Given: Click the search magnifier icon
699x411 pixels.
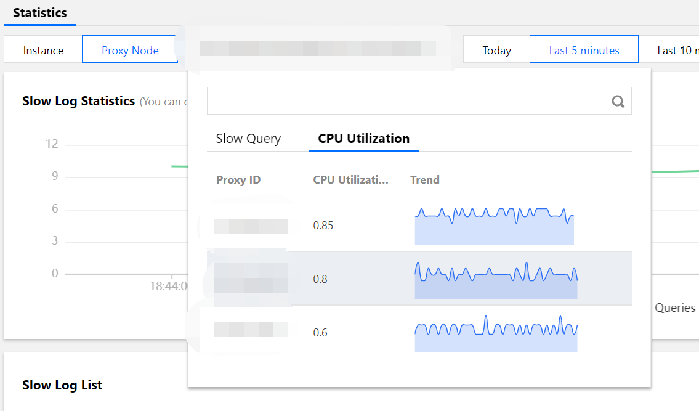Looking at the screenshot, I should (x=618, y=102).
